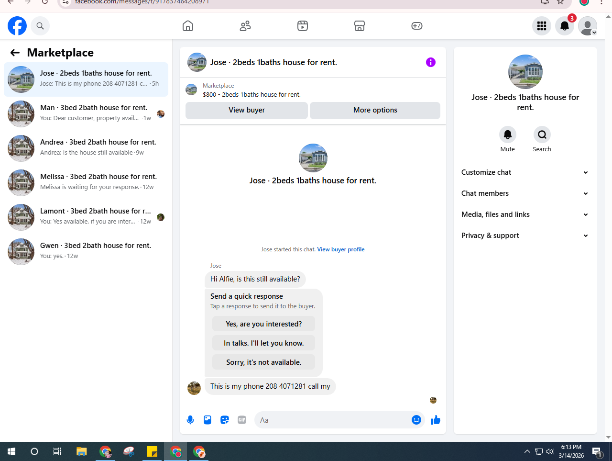Click the phone number message bubble
Viewport: 612px width, 461px height.
click(x=270, y=386)
